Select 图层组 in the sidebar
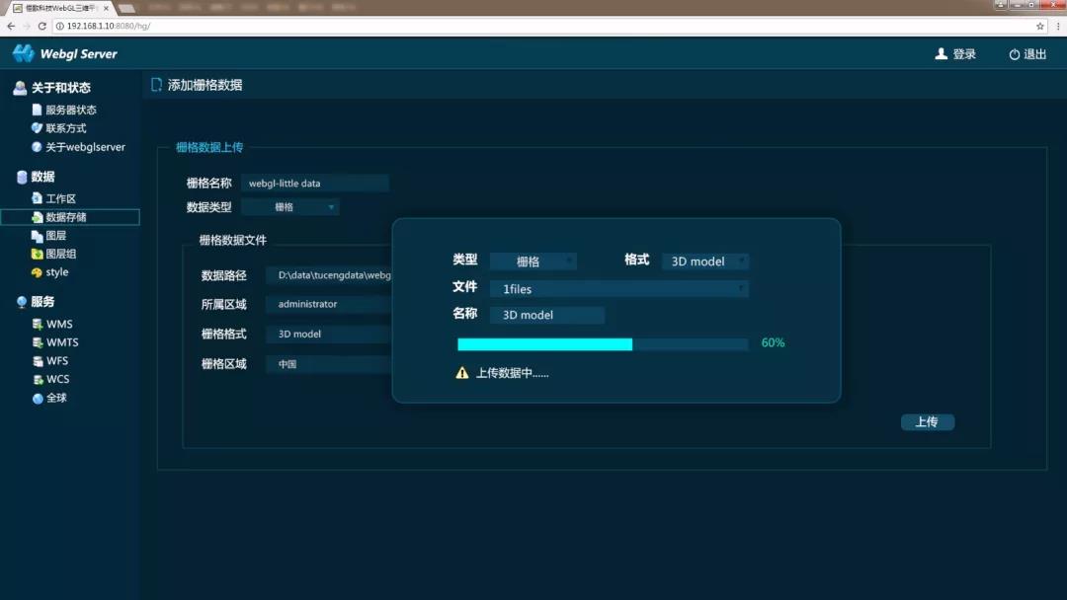1067x600 pixels. click(x=60, y=254)
